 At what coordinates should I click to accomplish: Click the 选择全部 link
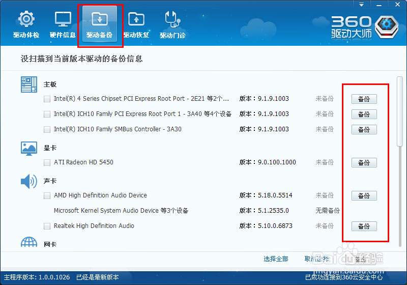tap(276, 259)
